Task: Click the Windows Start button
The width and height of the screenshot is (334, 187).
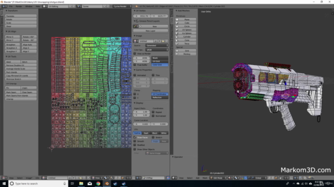Action: pos(4,183)
